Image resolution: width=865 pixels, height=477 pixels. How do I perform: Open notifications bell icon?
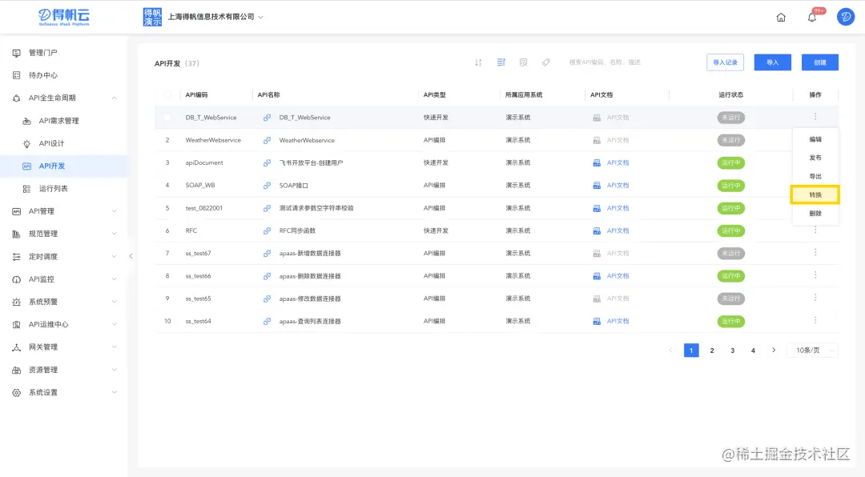pos(812,17)
